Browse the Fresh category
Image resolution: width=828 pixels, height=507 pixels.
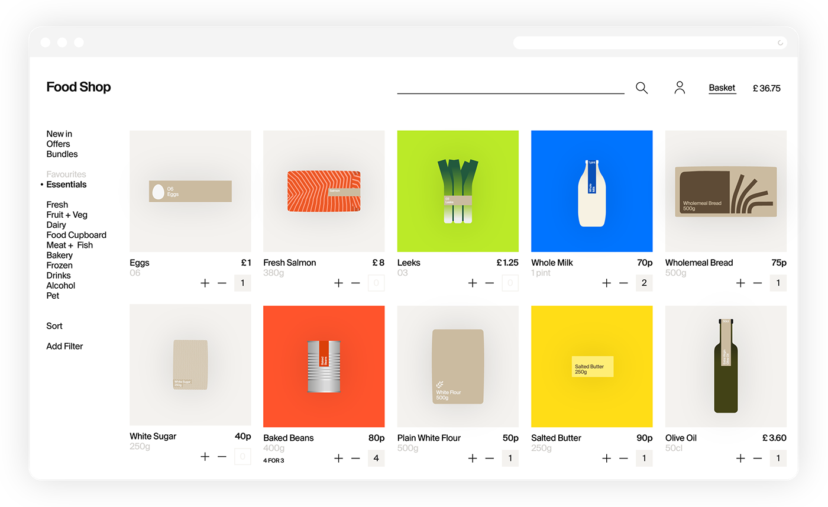(x=57, y=205)
